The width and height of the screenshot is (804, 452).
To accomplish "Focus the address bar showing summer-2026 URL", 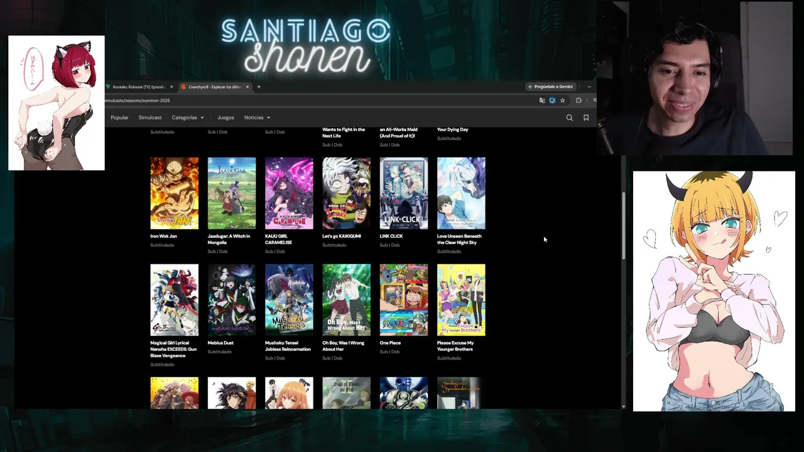I will coord(320,100).
